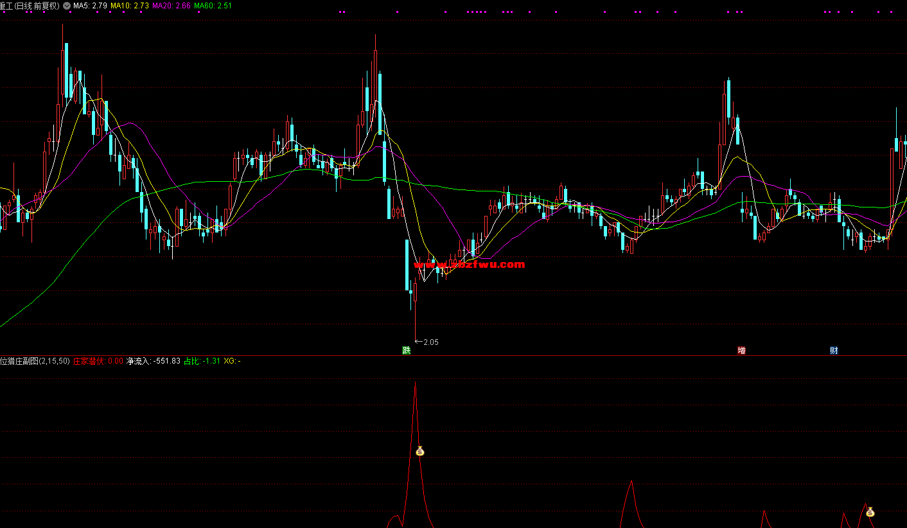Click the green 跌 event marker

(406, 350)
